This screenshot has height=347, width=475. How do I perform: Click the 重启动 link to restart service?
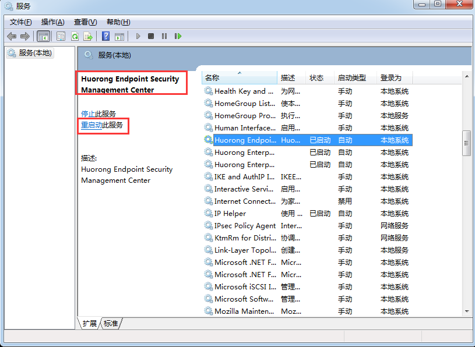92,125
